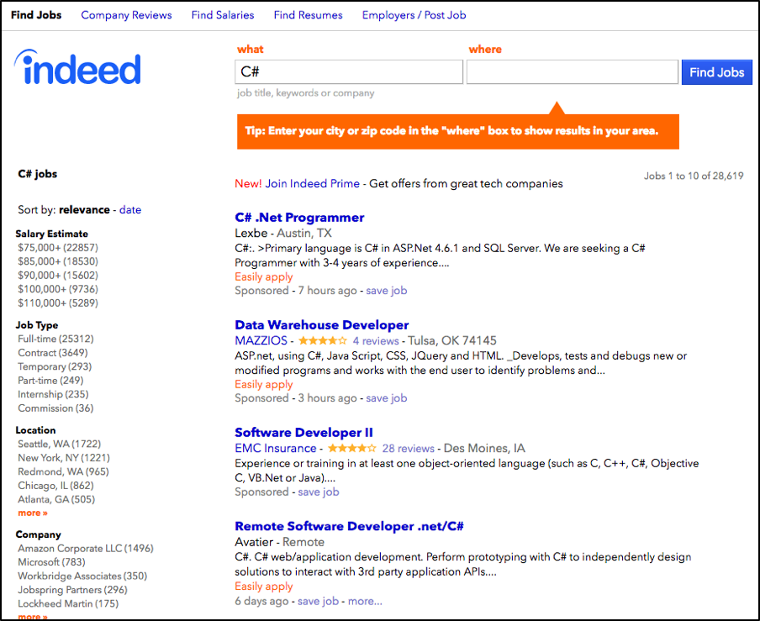
Task: Filter location to New York, NY
Action: [64, 458]
